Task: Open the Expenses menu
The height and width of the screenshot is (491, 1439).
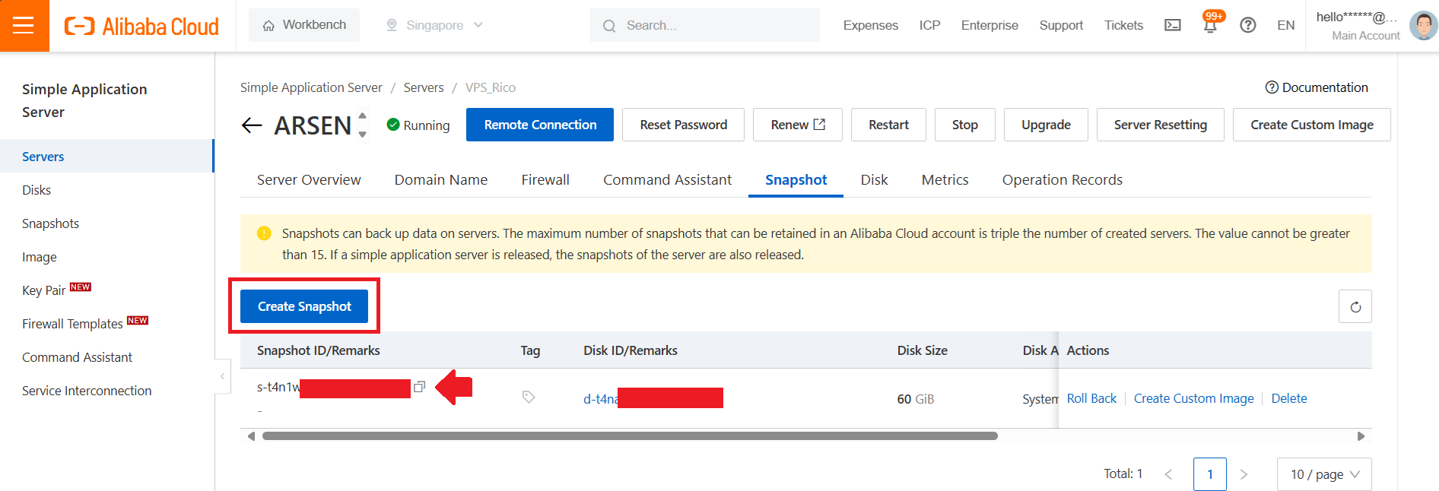Action: (x=870, y=25)
